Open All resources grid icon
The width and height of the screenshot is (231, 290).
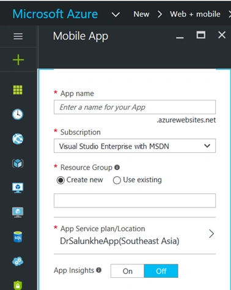point(18,90)
